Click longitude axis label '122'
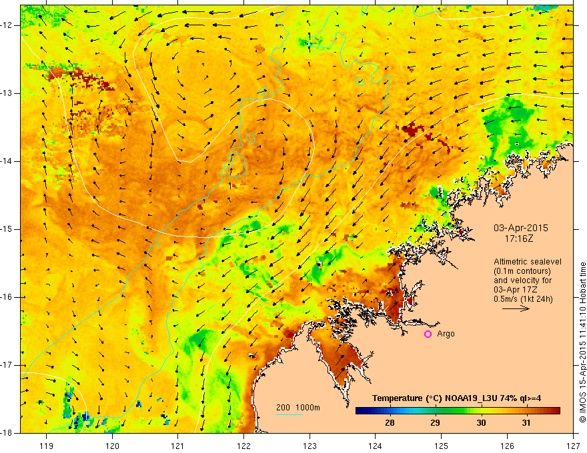 pos(243,446)
